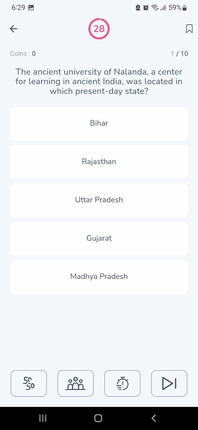Tap the battery indicator in status bar
198x430 pixels.
click(184, 8)
